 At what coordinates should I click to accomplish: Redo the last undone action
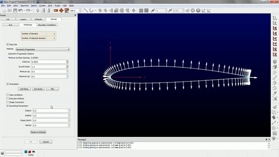pos(28,10)
